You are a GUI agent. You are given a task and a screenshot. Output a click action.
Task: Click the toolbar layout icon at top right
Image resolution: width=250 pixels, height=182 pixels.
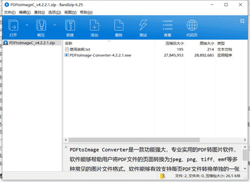click(x=242, y=21)
